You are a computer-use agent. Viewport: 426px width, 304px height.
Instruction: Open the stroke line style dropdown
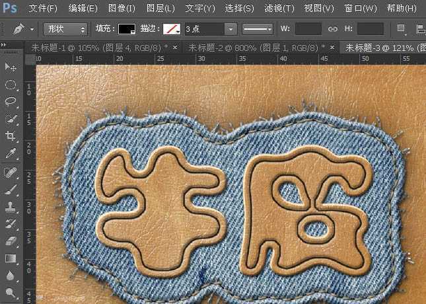[258, 29]
